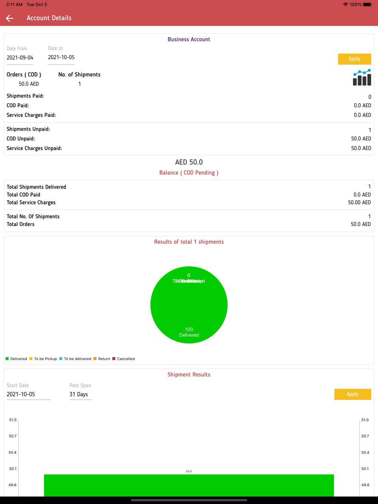The width and height of the screenshot is (378, 504).
Task: Click the COD Unpaid label
Action: 21,139
